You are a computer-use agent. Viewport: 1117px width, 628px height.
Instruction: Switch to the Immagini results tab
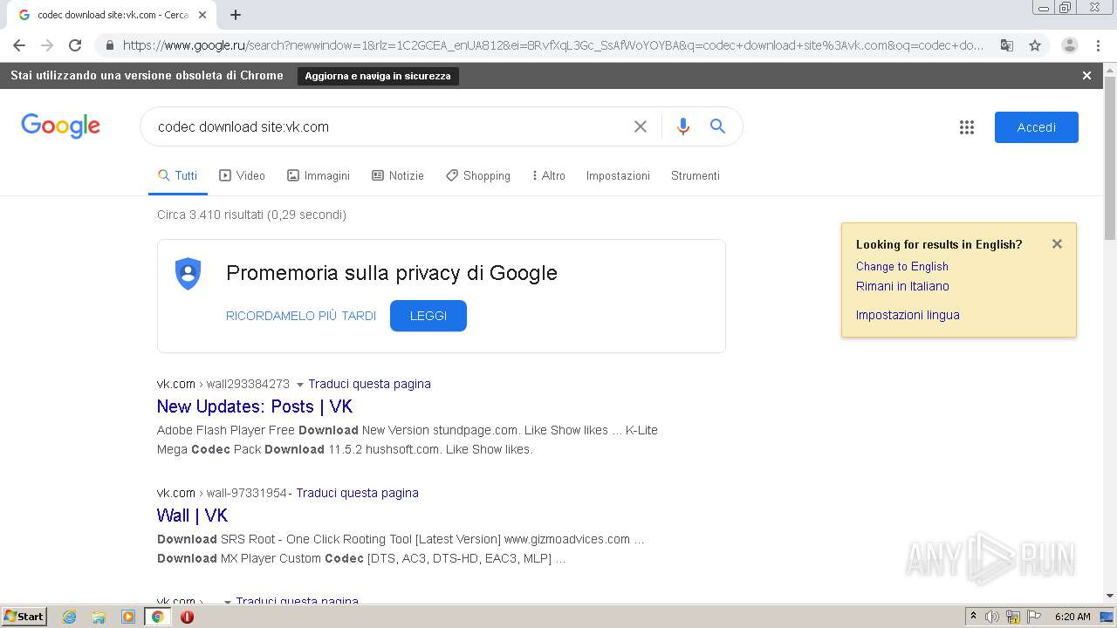pyautogui.click(x=319, y=175)
